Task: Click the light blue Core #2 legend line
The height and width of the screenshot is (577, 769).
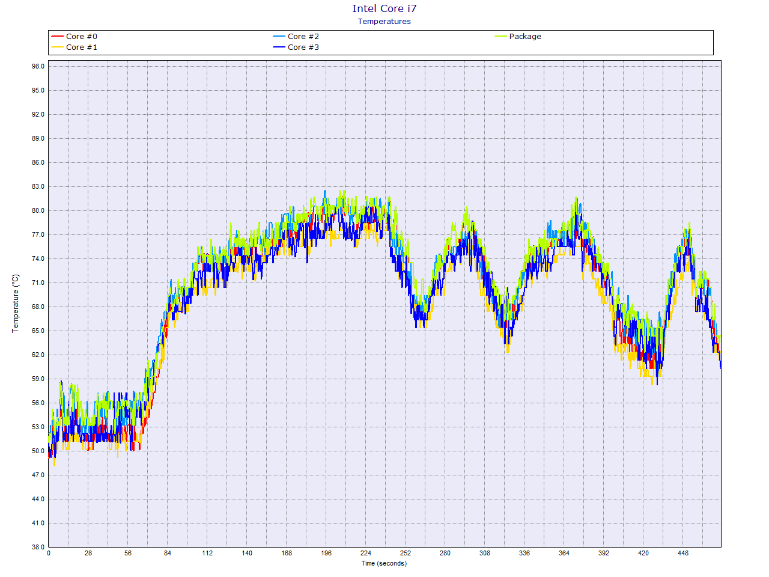Action: pyautogui.click(x=279, y=37)
